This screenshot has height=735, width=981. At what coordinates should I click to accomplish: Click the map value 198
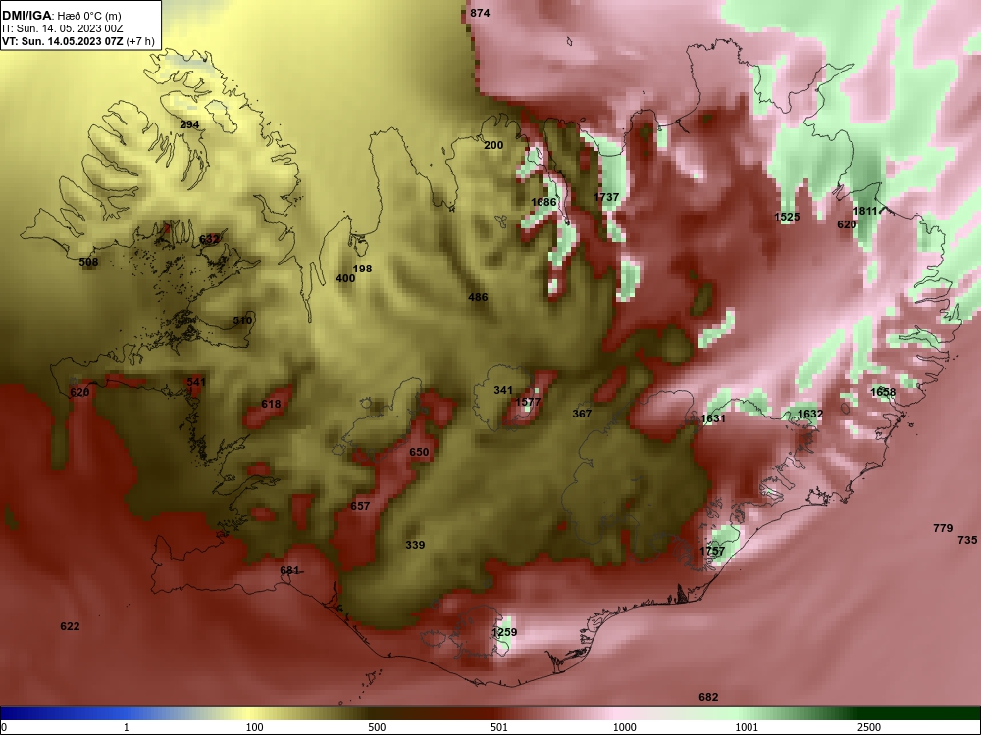tap(362, 269)
